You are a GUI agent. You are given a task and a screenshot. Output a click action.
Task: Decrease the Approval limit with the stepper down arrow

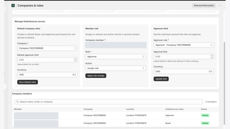click(212, 58)
